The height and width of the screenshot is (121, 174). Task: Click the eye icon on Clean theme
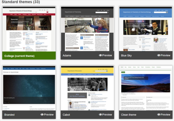[x=159, y=115]
